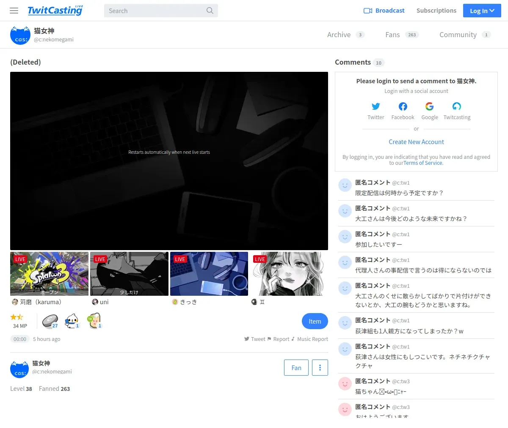Click the Report flag link

click(279, 339)
